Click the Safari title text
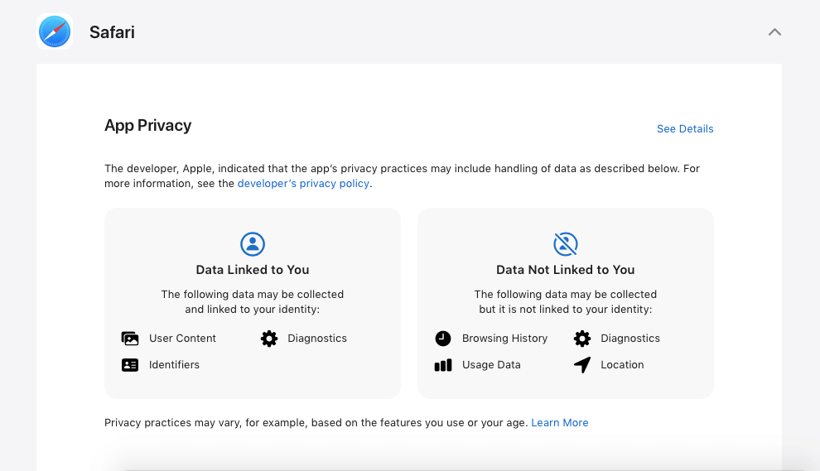 click(x=112, y=32)
